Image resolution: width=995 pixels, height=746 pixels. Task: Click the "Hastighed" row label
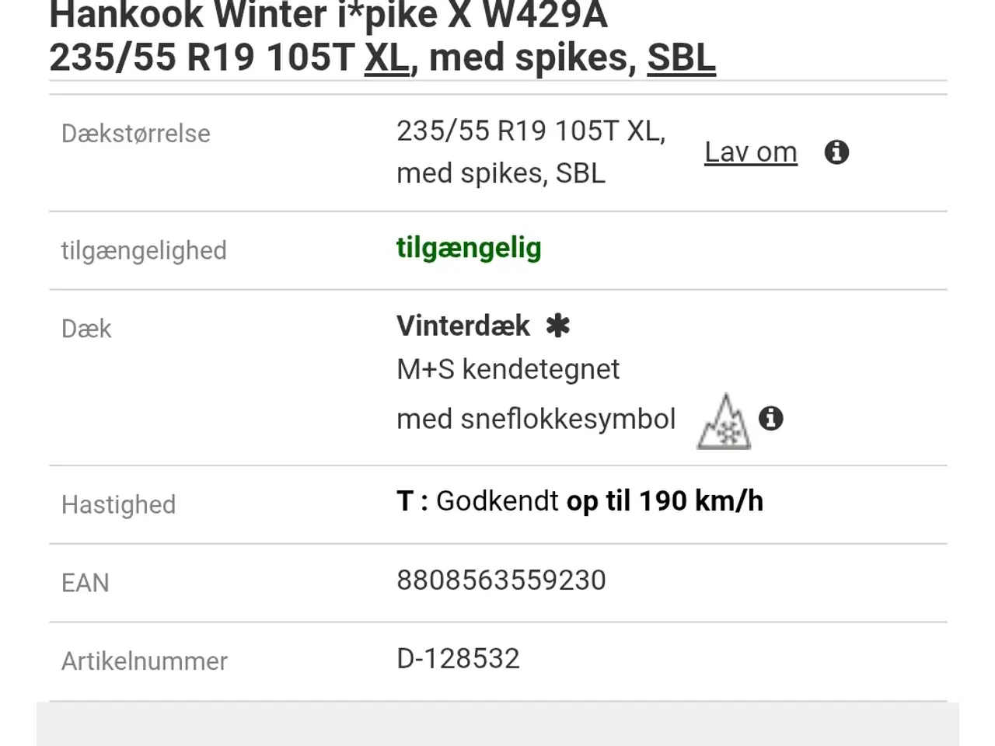tap(118, 505)
